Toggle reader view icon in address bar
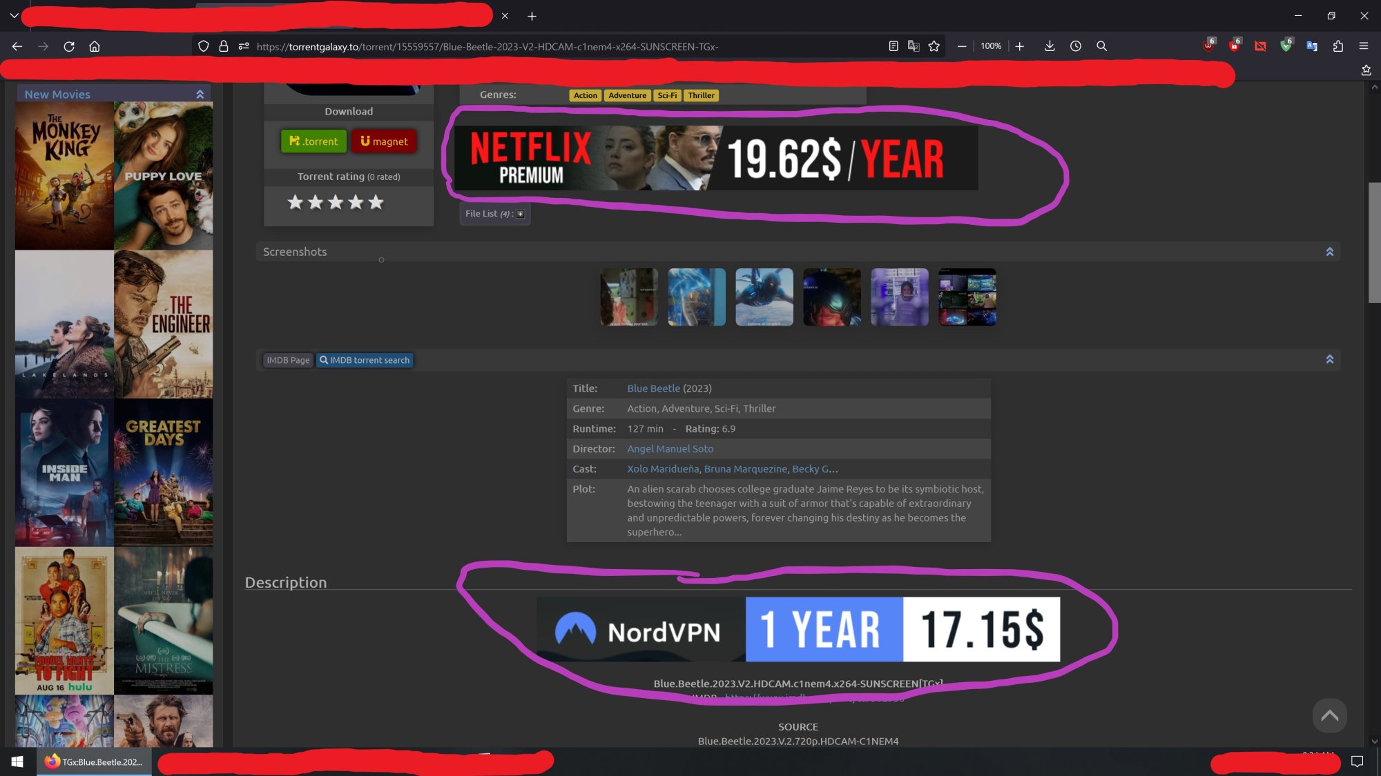1381x776 pixels. coord(894,46)
